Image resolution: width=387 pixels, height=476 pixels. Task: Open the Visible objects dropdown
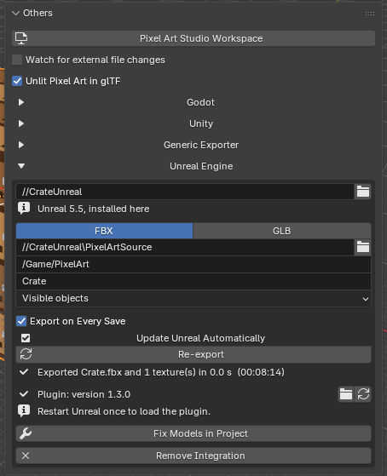(193, 298)
